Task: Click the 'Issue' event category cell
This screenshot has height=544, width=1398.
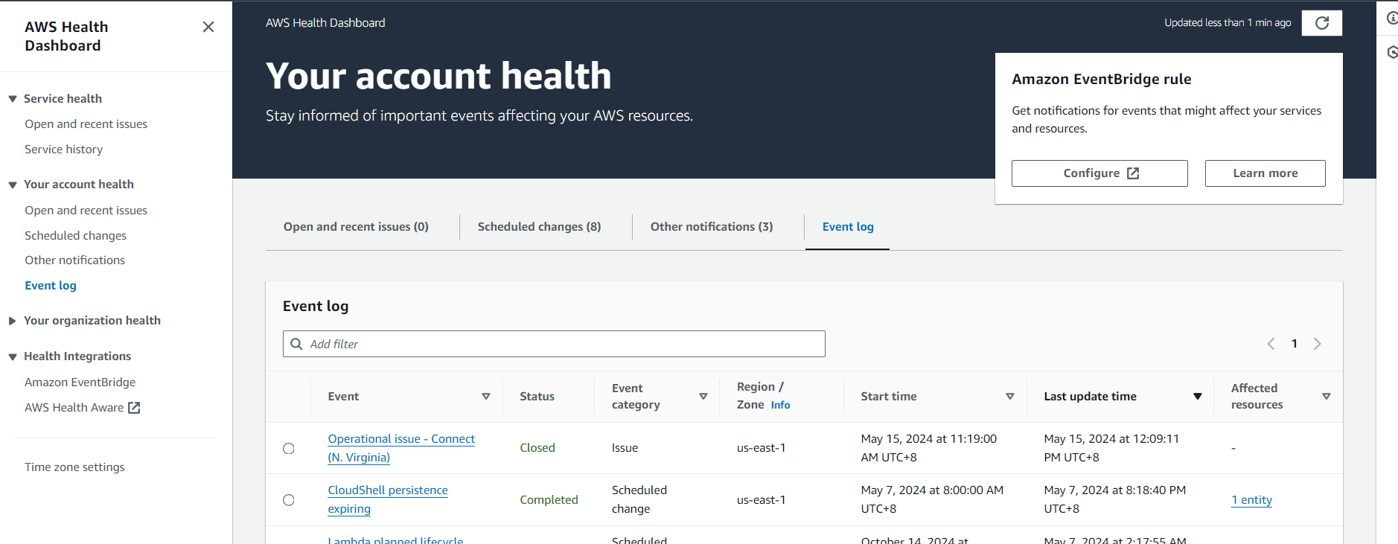Action: [625, 448]
